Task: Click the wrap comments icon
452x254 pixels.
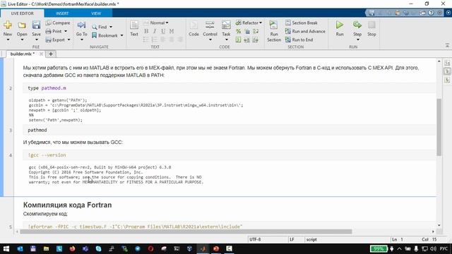Action: [256, 31]
